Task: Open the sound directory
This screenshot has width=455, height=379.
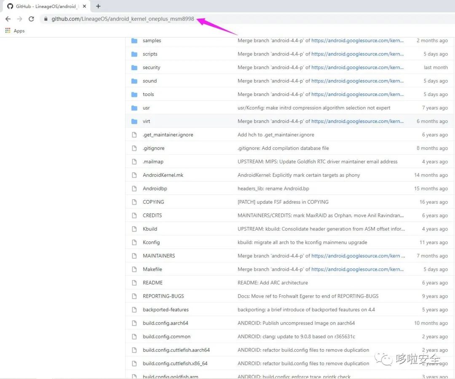Action: pos(150,81)
